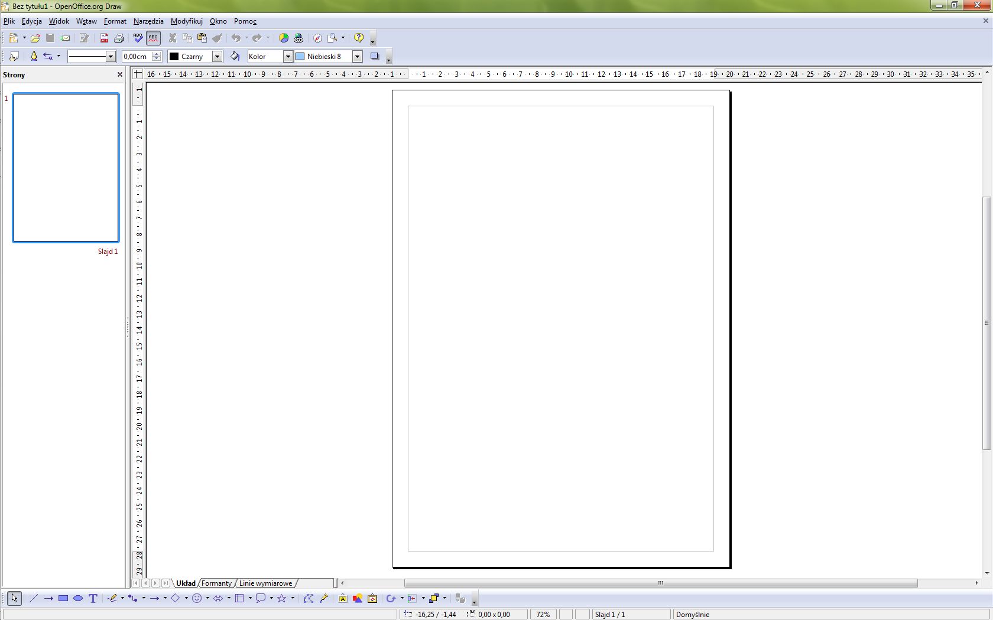The image size is (993, 620).
Task: Click the Copy icon
Action: tap(187, 38)
